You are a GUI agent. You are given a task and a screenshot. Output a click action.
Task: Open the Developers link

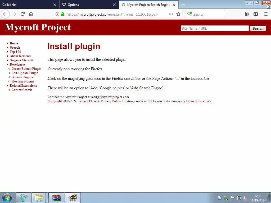[x=18, y=64]
